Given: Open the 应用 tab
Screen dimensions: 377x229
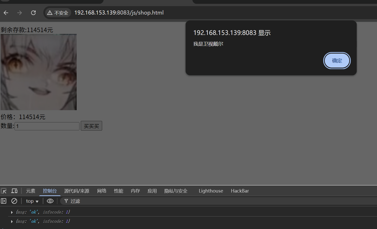Looking at the screenshot, I should [152, 191].
